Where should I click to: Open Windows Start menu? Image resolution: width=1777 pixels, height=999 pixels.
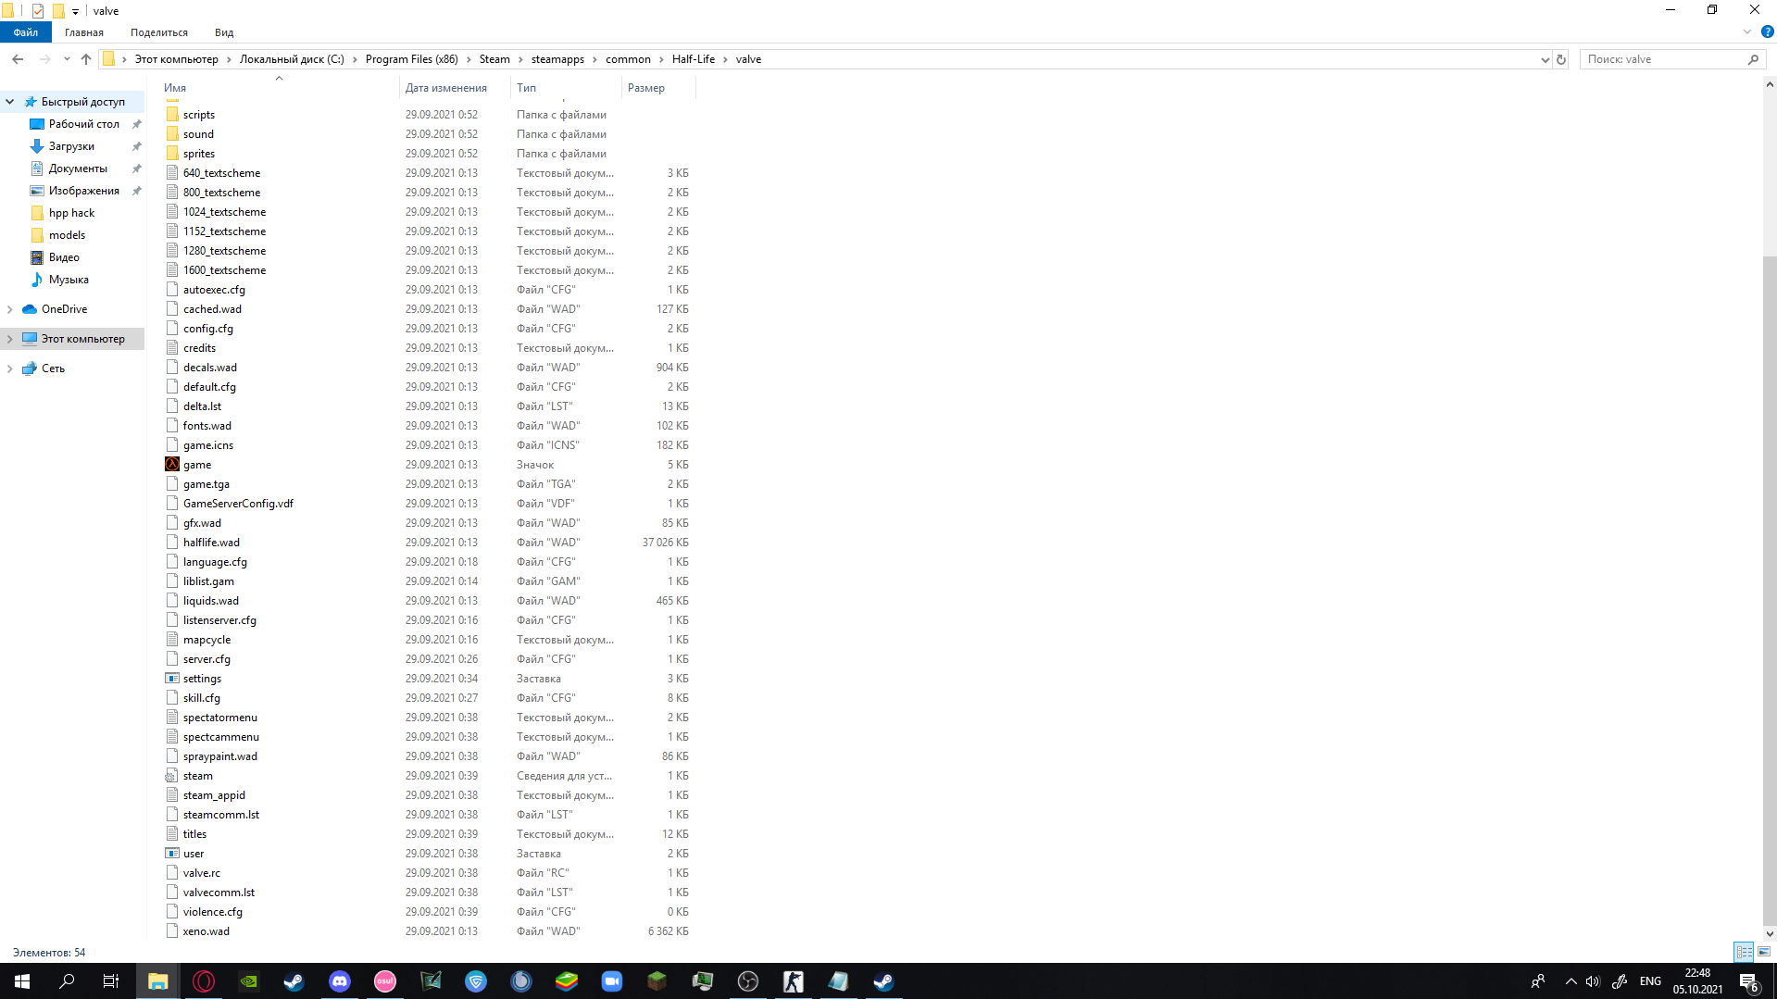[22, 981]
